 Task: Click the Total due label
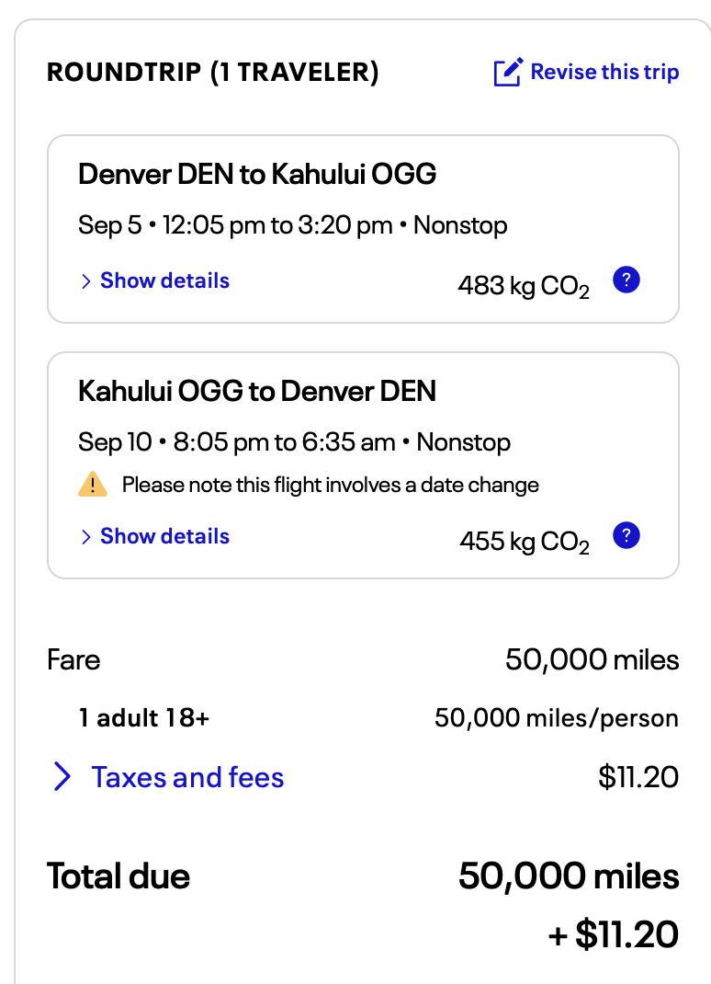point(118,876)
